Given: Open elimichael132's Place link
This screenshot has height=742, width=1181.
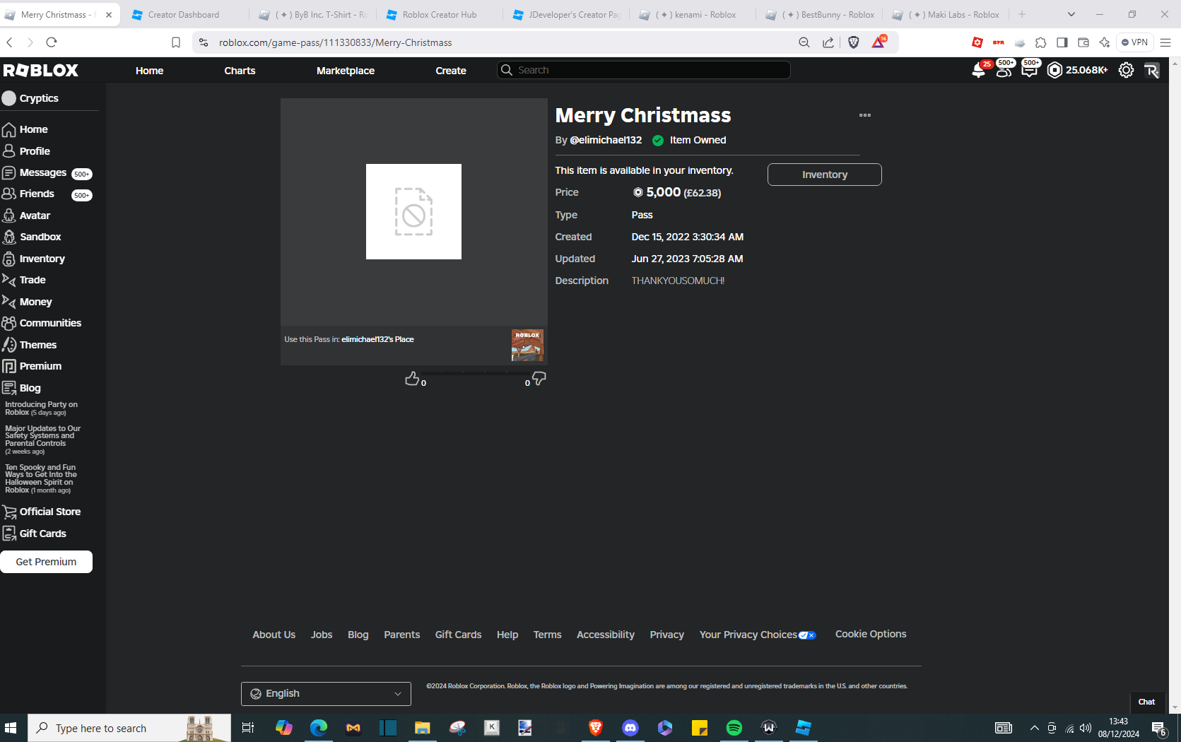Looking at the screenshot, I should pos(377,339).
